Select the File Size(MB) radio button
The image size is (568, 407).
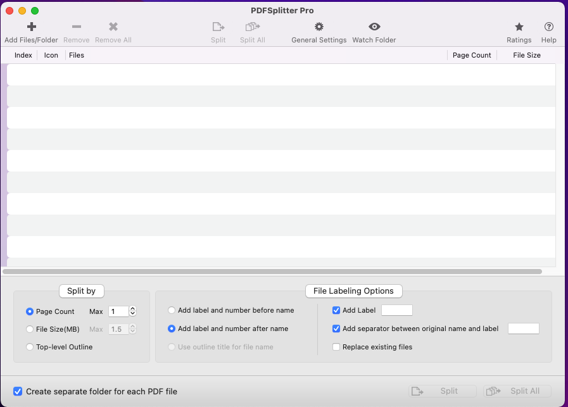30,329
